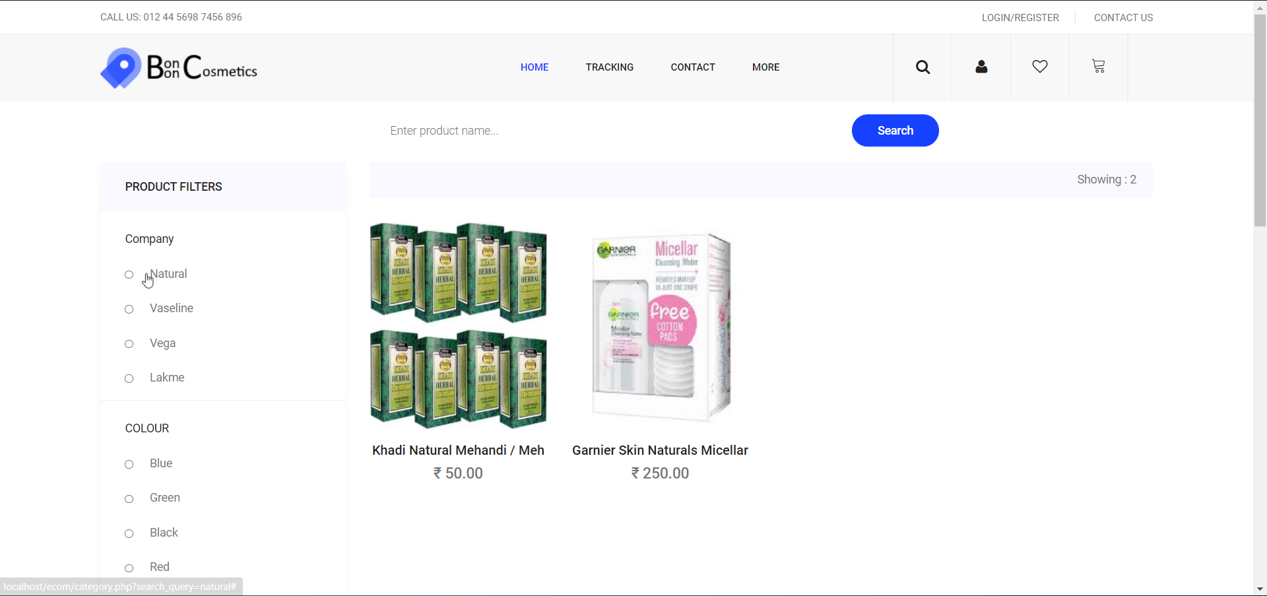Open the search magnifier icon in header
This screenshot has height=596, width=1267.
click(x=923, y=67)
